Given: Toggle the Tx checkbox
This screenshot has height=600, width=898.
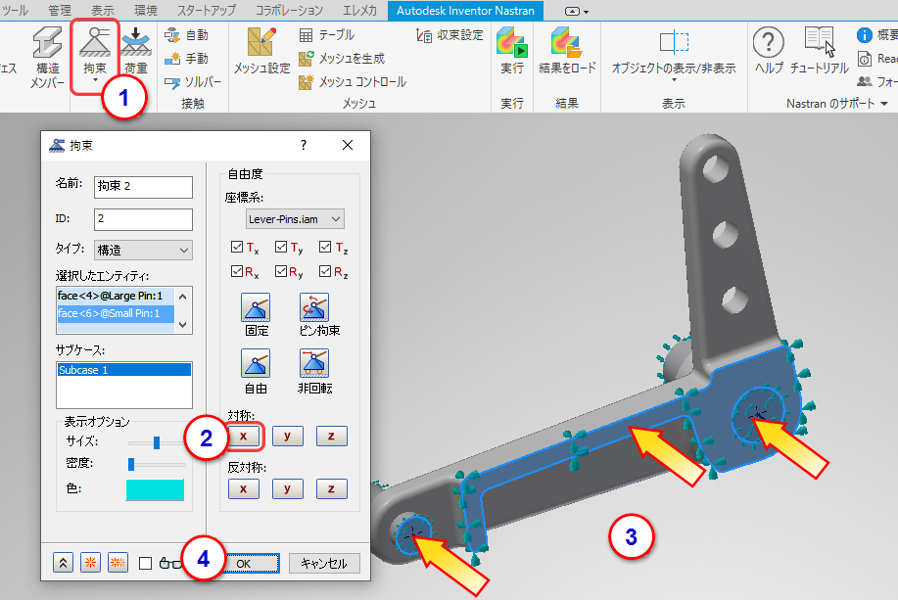Looking at the screenshot, I should point(237,247).
